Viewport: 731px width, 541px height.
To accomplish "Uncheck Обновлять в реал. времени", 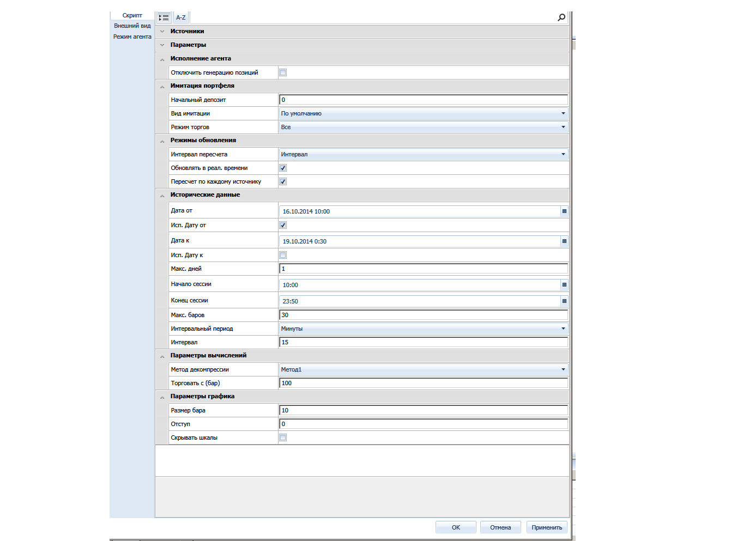I will tap(283, 168).
